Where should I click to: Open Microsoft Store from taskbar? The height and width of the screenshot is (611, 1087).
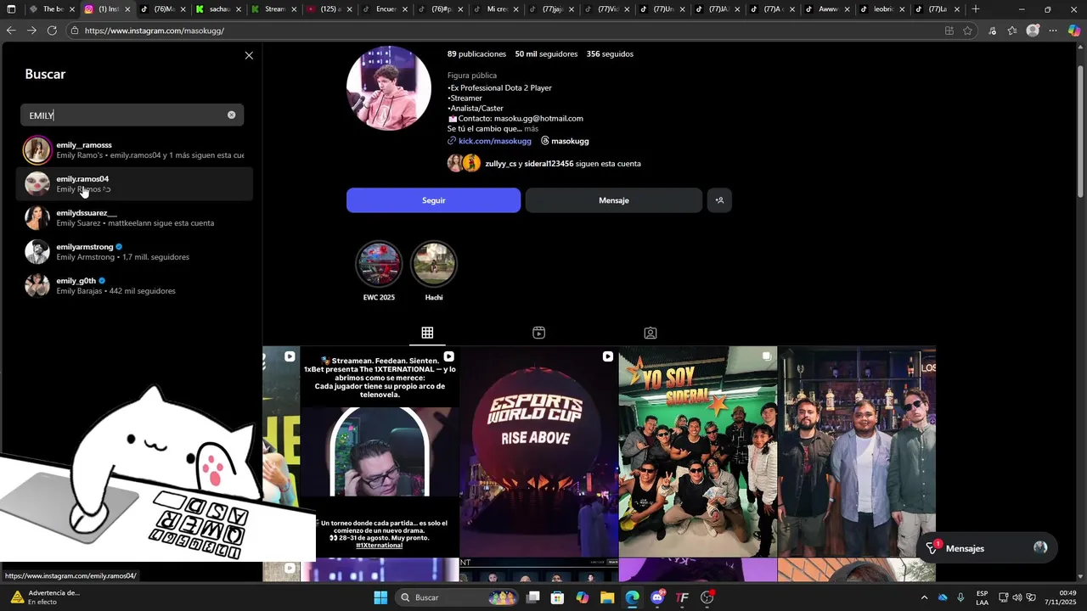click(x=558, y=597)
